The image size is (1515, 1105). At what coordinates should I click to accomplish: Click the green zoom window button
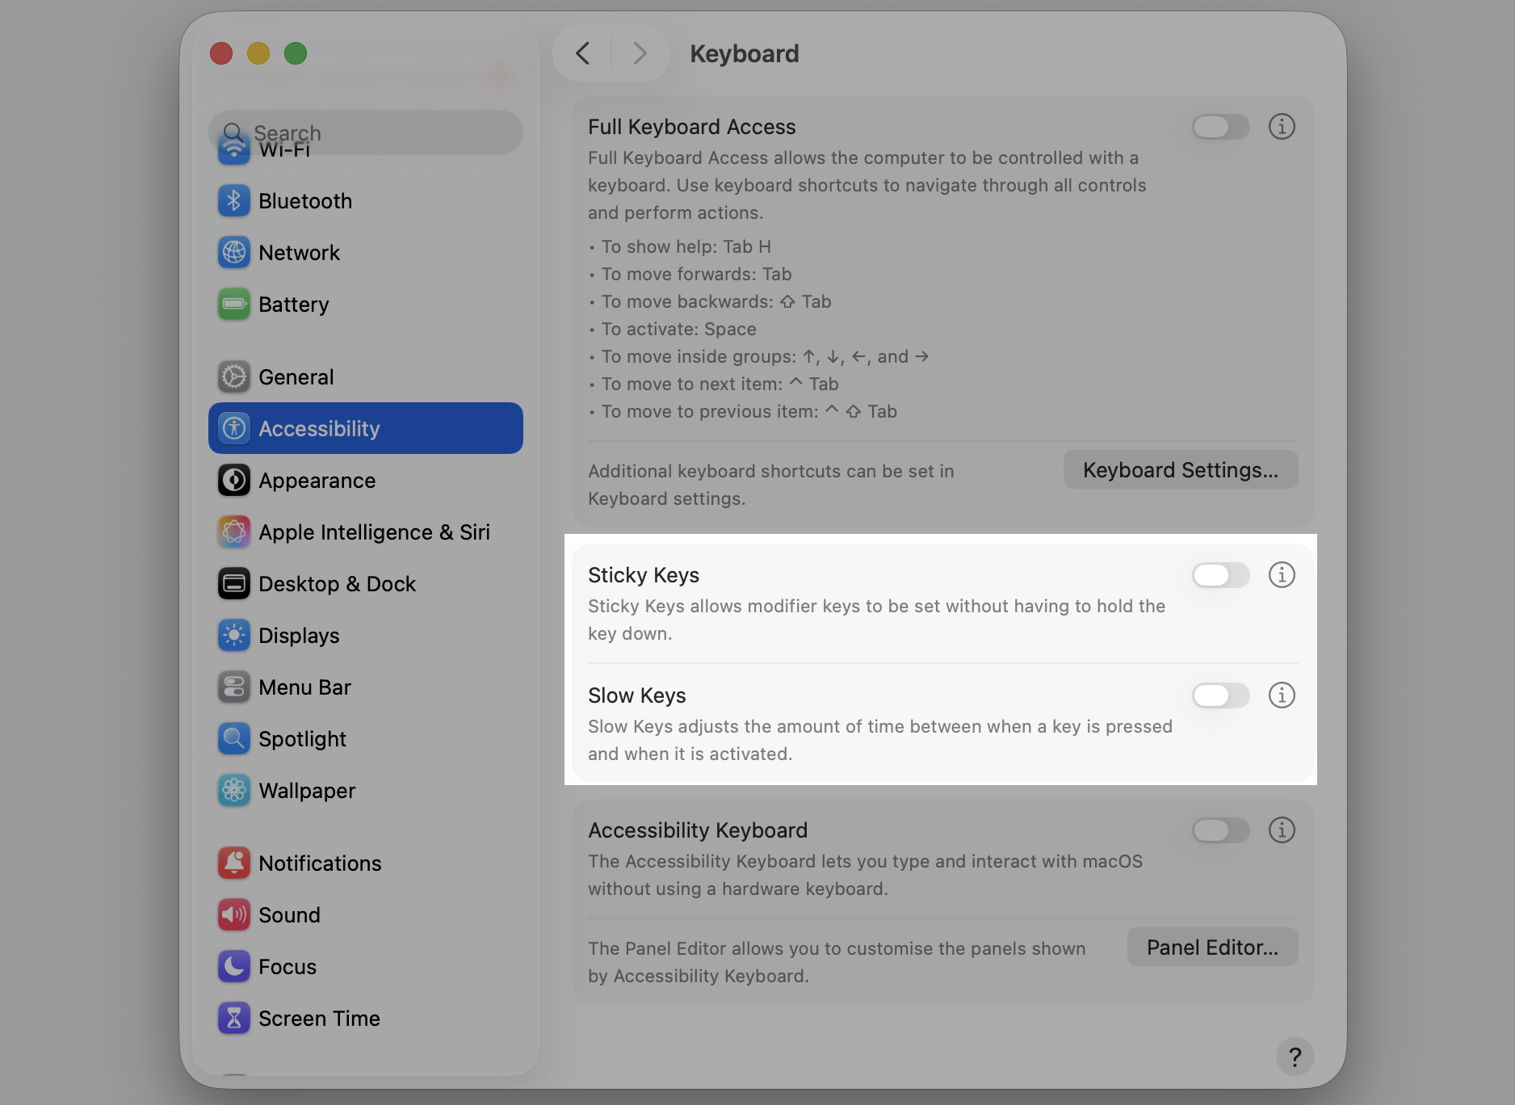[x=296, y=53]
